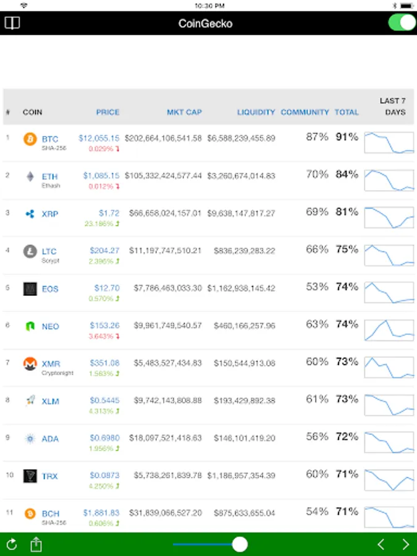Open the TRX coin link
The height and width of the screenshot is (556, 417).
(x=49, y=476)
